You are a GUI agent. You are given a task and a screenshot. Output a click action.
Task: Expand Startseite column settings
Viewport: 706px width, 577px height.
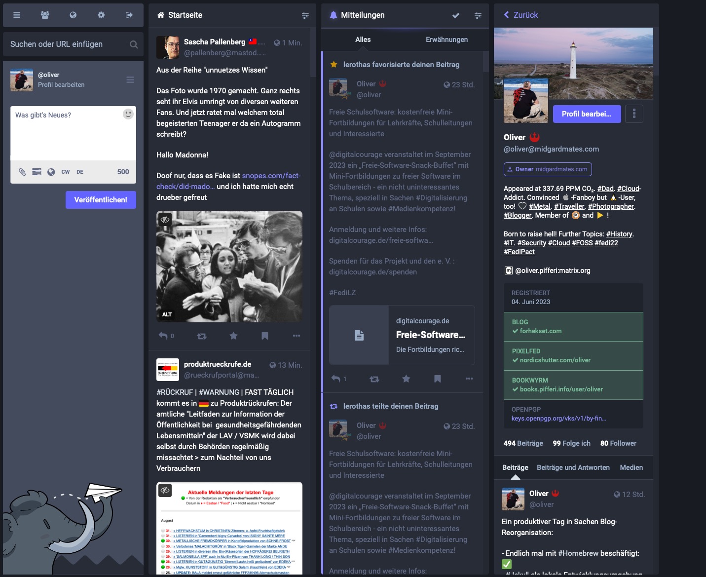[x=305, y=16]
